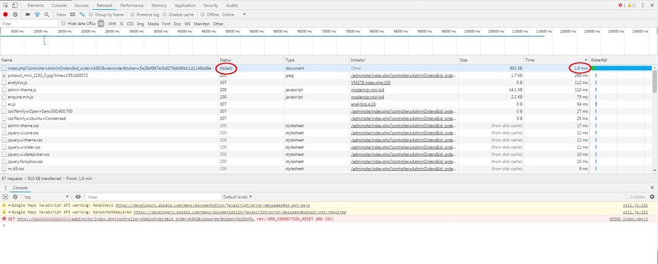Viewport: 658px width, 264px height.
Task: Filter requests by Doc type
Action: pyautogui.click(x=178, y=24)
